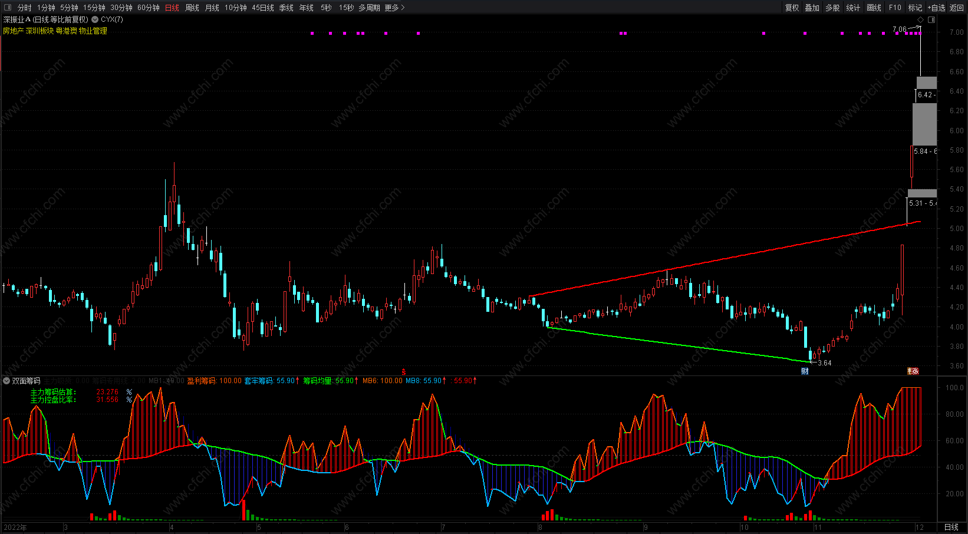Click the 叠加 overlay button

pyautogui.click(x=812, y=8)
